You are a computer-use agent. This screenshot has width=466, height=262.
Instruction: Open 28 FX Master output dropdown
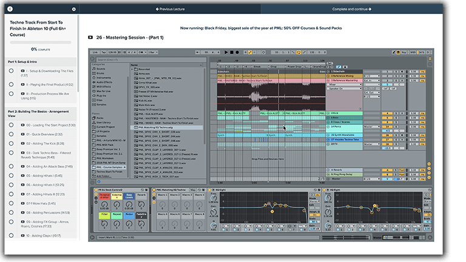372,144
